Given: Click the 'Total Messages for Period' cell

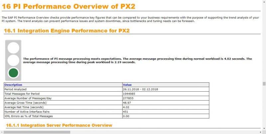Looking at the screenshot, I should [x=63, y=94].
